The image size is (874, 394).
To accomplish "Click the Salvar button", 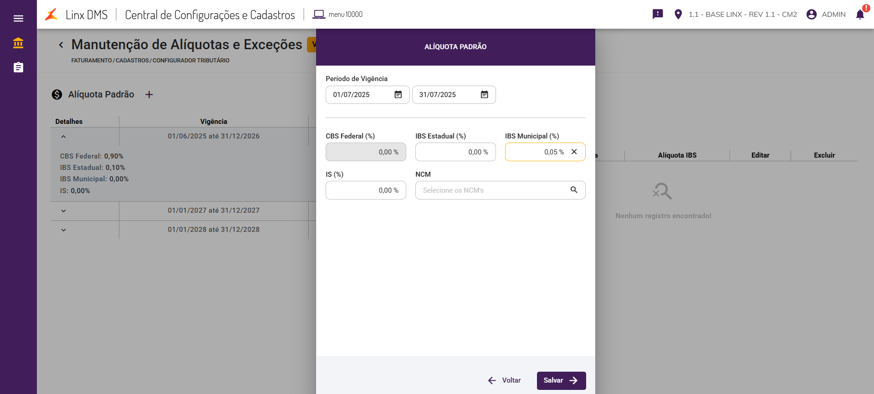I will click(561, 380).
